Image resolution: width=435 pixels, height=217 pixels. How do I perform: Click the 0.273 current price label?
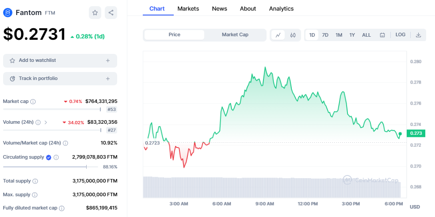[416, 133]
